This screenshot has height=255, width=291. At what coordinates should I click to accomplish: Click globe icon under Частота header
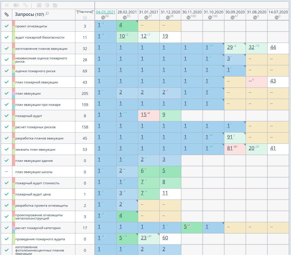pyautogui.click(x=85, y=18)
